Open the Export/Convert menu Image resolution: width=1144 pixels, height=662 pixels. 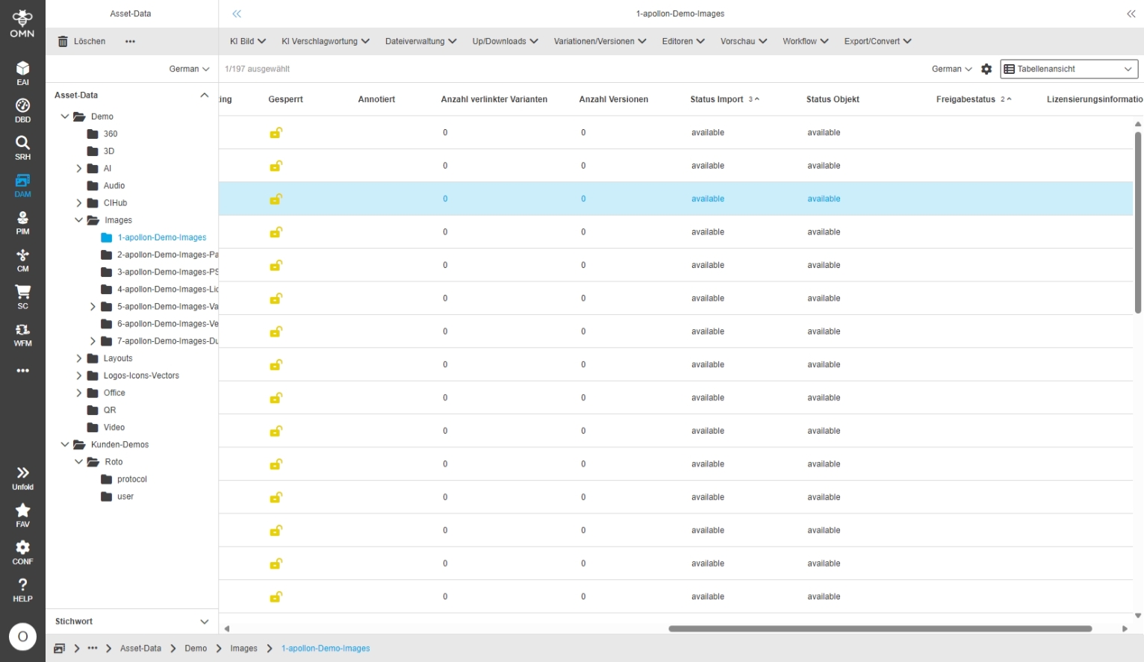point(877,41)
